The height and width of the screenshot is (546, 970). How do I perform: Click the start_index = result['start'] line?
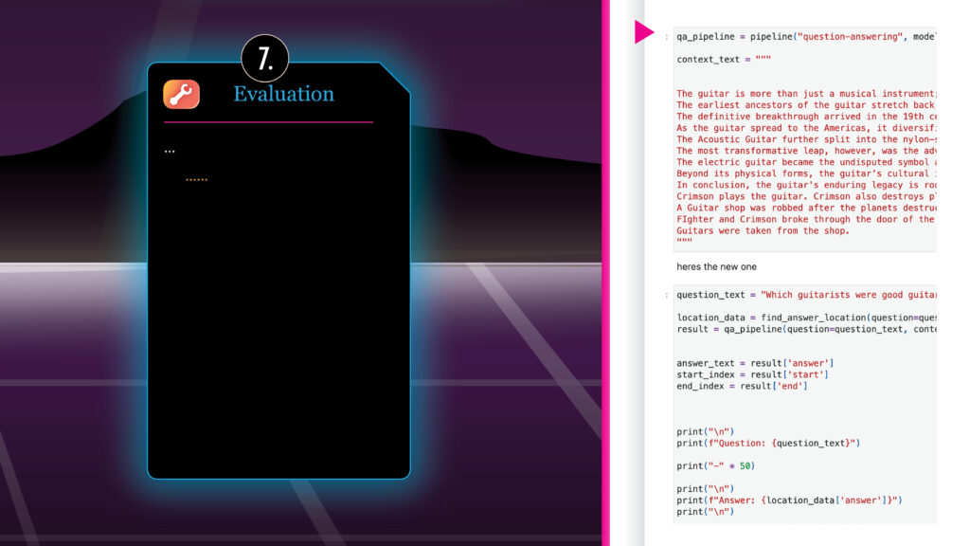pyautogui.click(x=752, y=374)
